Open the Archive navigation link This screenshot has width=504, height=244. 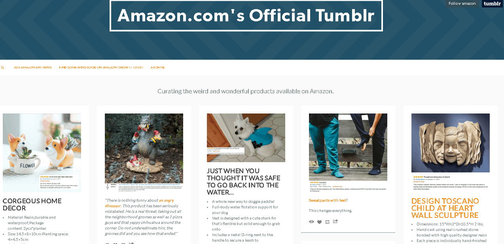point(157,68)
